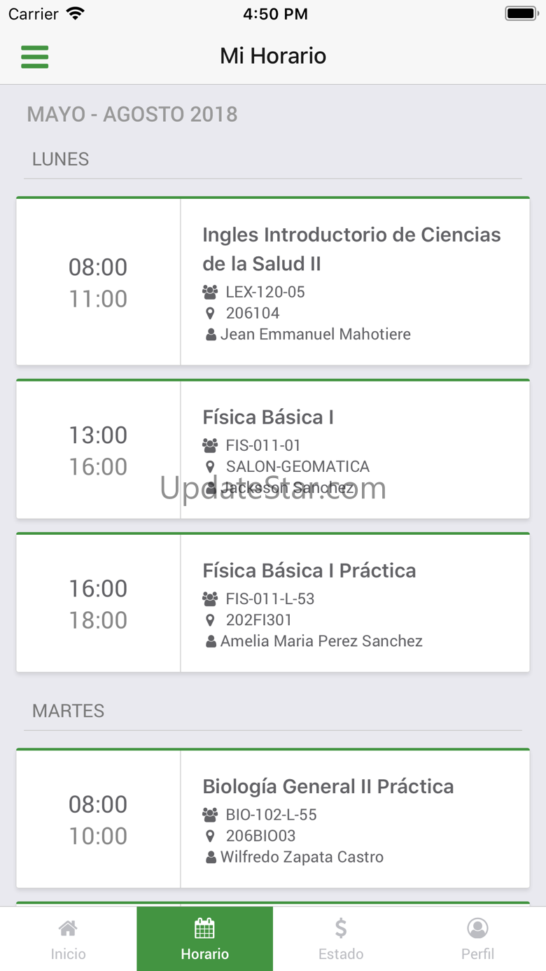
Task: Tap group icon beside LEX-120-05
Action: pos(210,292)
